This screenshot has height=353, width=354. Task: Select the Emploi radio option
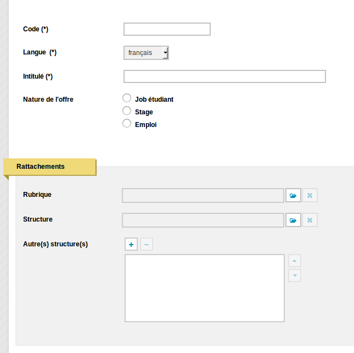coord(127,124)
